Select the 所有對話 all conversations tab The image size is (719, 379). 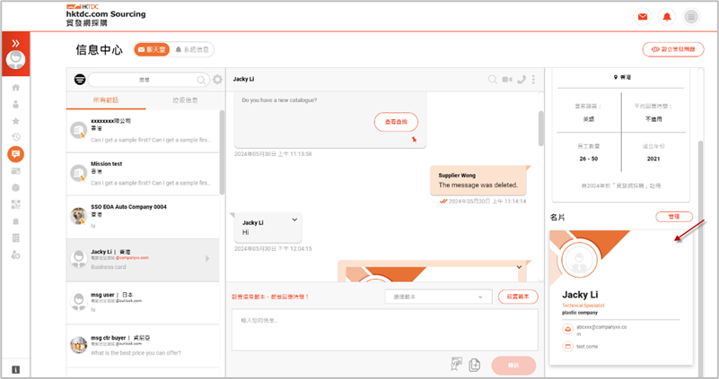pyautogui.click(x=106, y=99)
